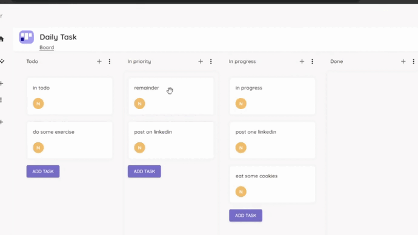Click ADD TASK button under In progress
The width and height of the screenshot is (418, 235).
245,215
